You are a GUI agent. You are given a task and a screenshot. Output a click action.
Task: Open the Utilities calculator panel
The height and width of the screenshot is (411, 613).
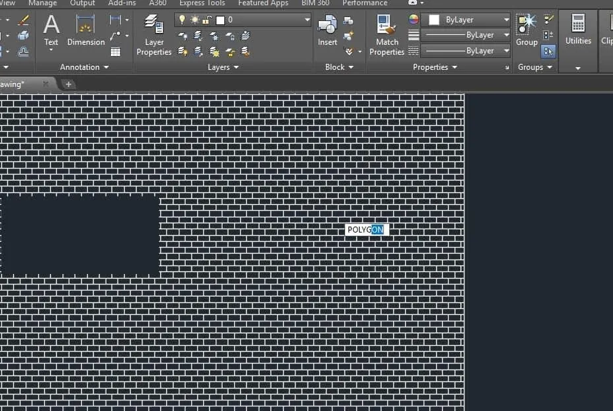[x=578, y=29]
